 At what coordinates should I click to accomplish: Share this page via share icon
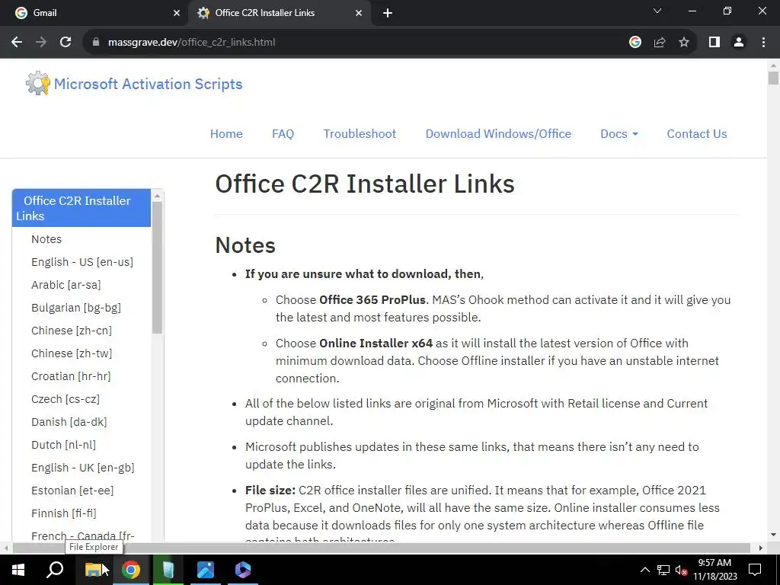click(660, 43)
